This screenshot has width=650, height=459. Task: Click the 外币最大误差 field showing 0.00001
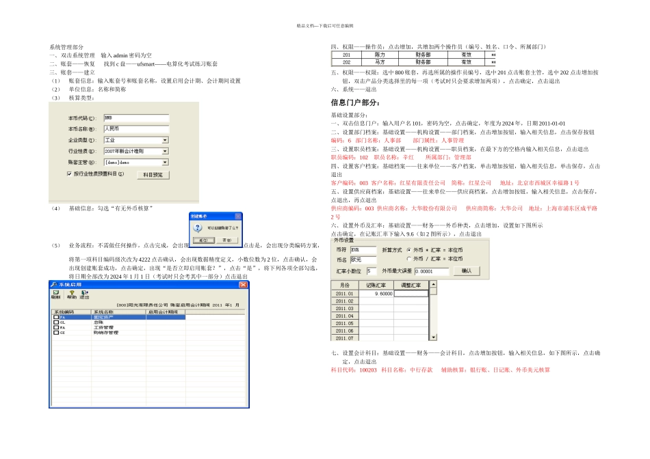[x=432, y=272]
